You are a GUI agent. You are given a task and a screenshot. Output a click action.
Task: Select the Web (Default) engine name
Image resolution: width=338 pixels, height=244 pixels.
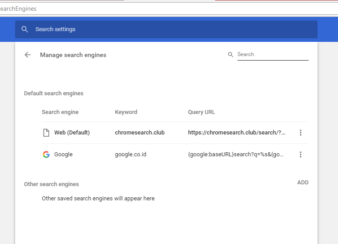(x=72, y=132)
